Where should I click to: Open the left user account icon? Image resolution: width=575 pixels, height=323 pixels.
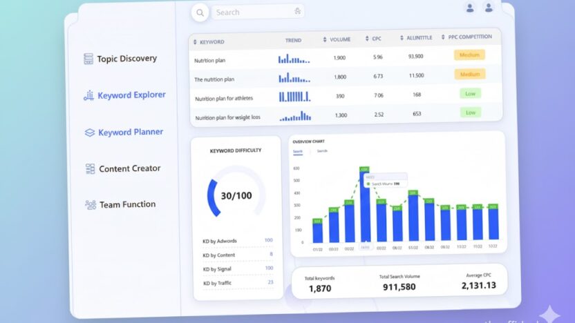coord(470,8)
